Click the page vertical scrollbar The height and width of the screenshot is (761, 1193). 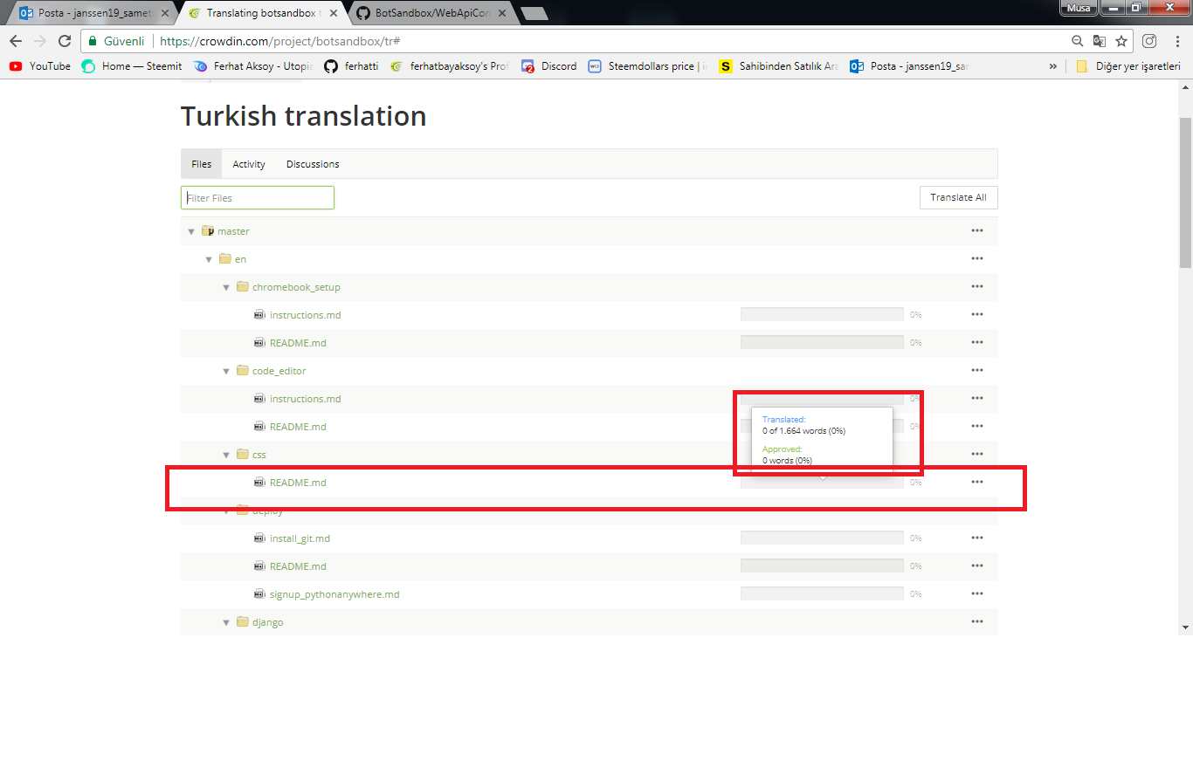click(1185, 192)
